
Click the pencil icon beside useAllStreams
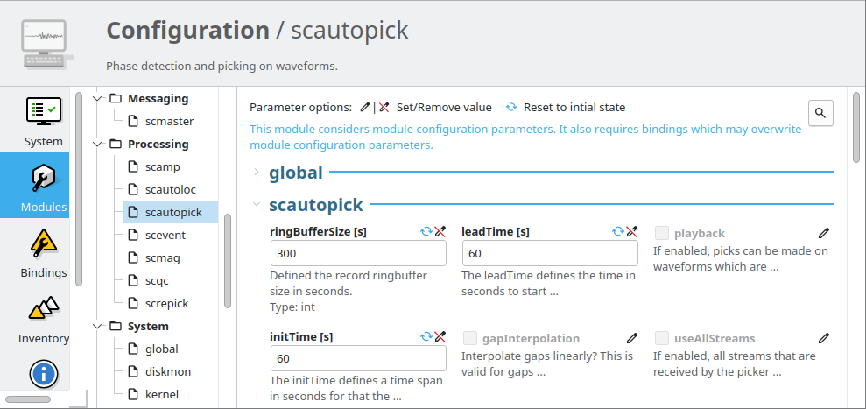click(x=823, y=338)
